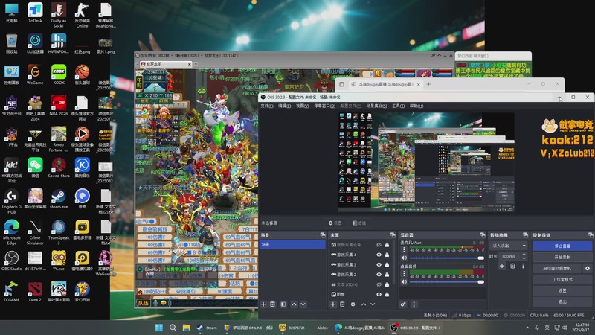The width and height of the screenshot is (595, 335).
Task: Open OBS 文件(F) menu
Action: 267,106
